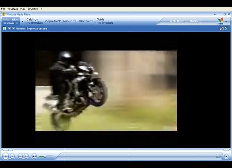The height and width of the screenshot is (168, 232).
Task: Open the green Now Playing options icon
Action: pyautogui.click(x=4, y=28)
